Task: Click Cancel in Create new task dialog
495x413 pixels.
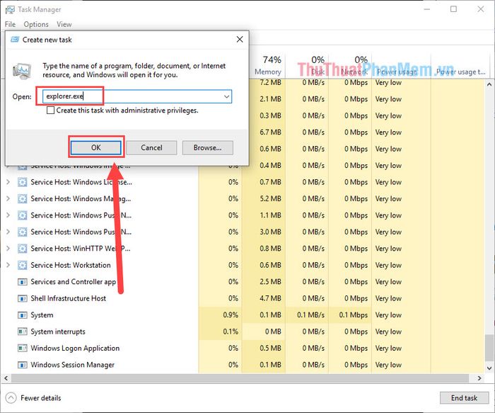Action: point(151,147)
